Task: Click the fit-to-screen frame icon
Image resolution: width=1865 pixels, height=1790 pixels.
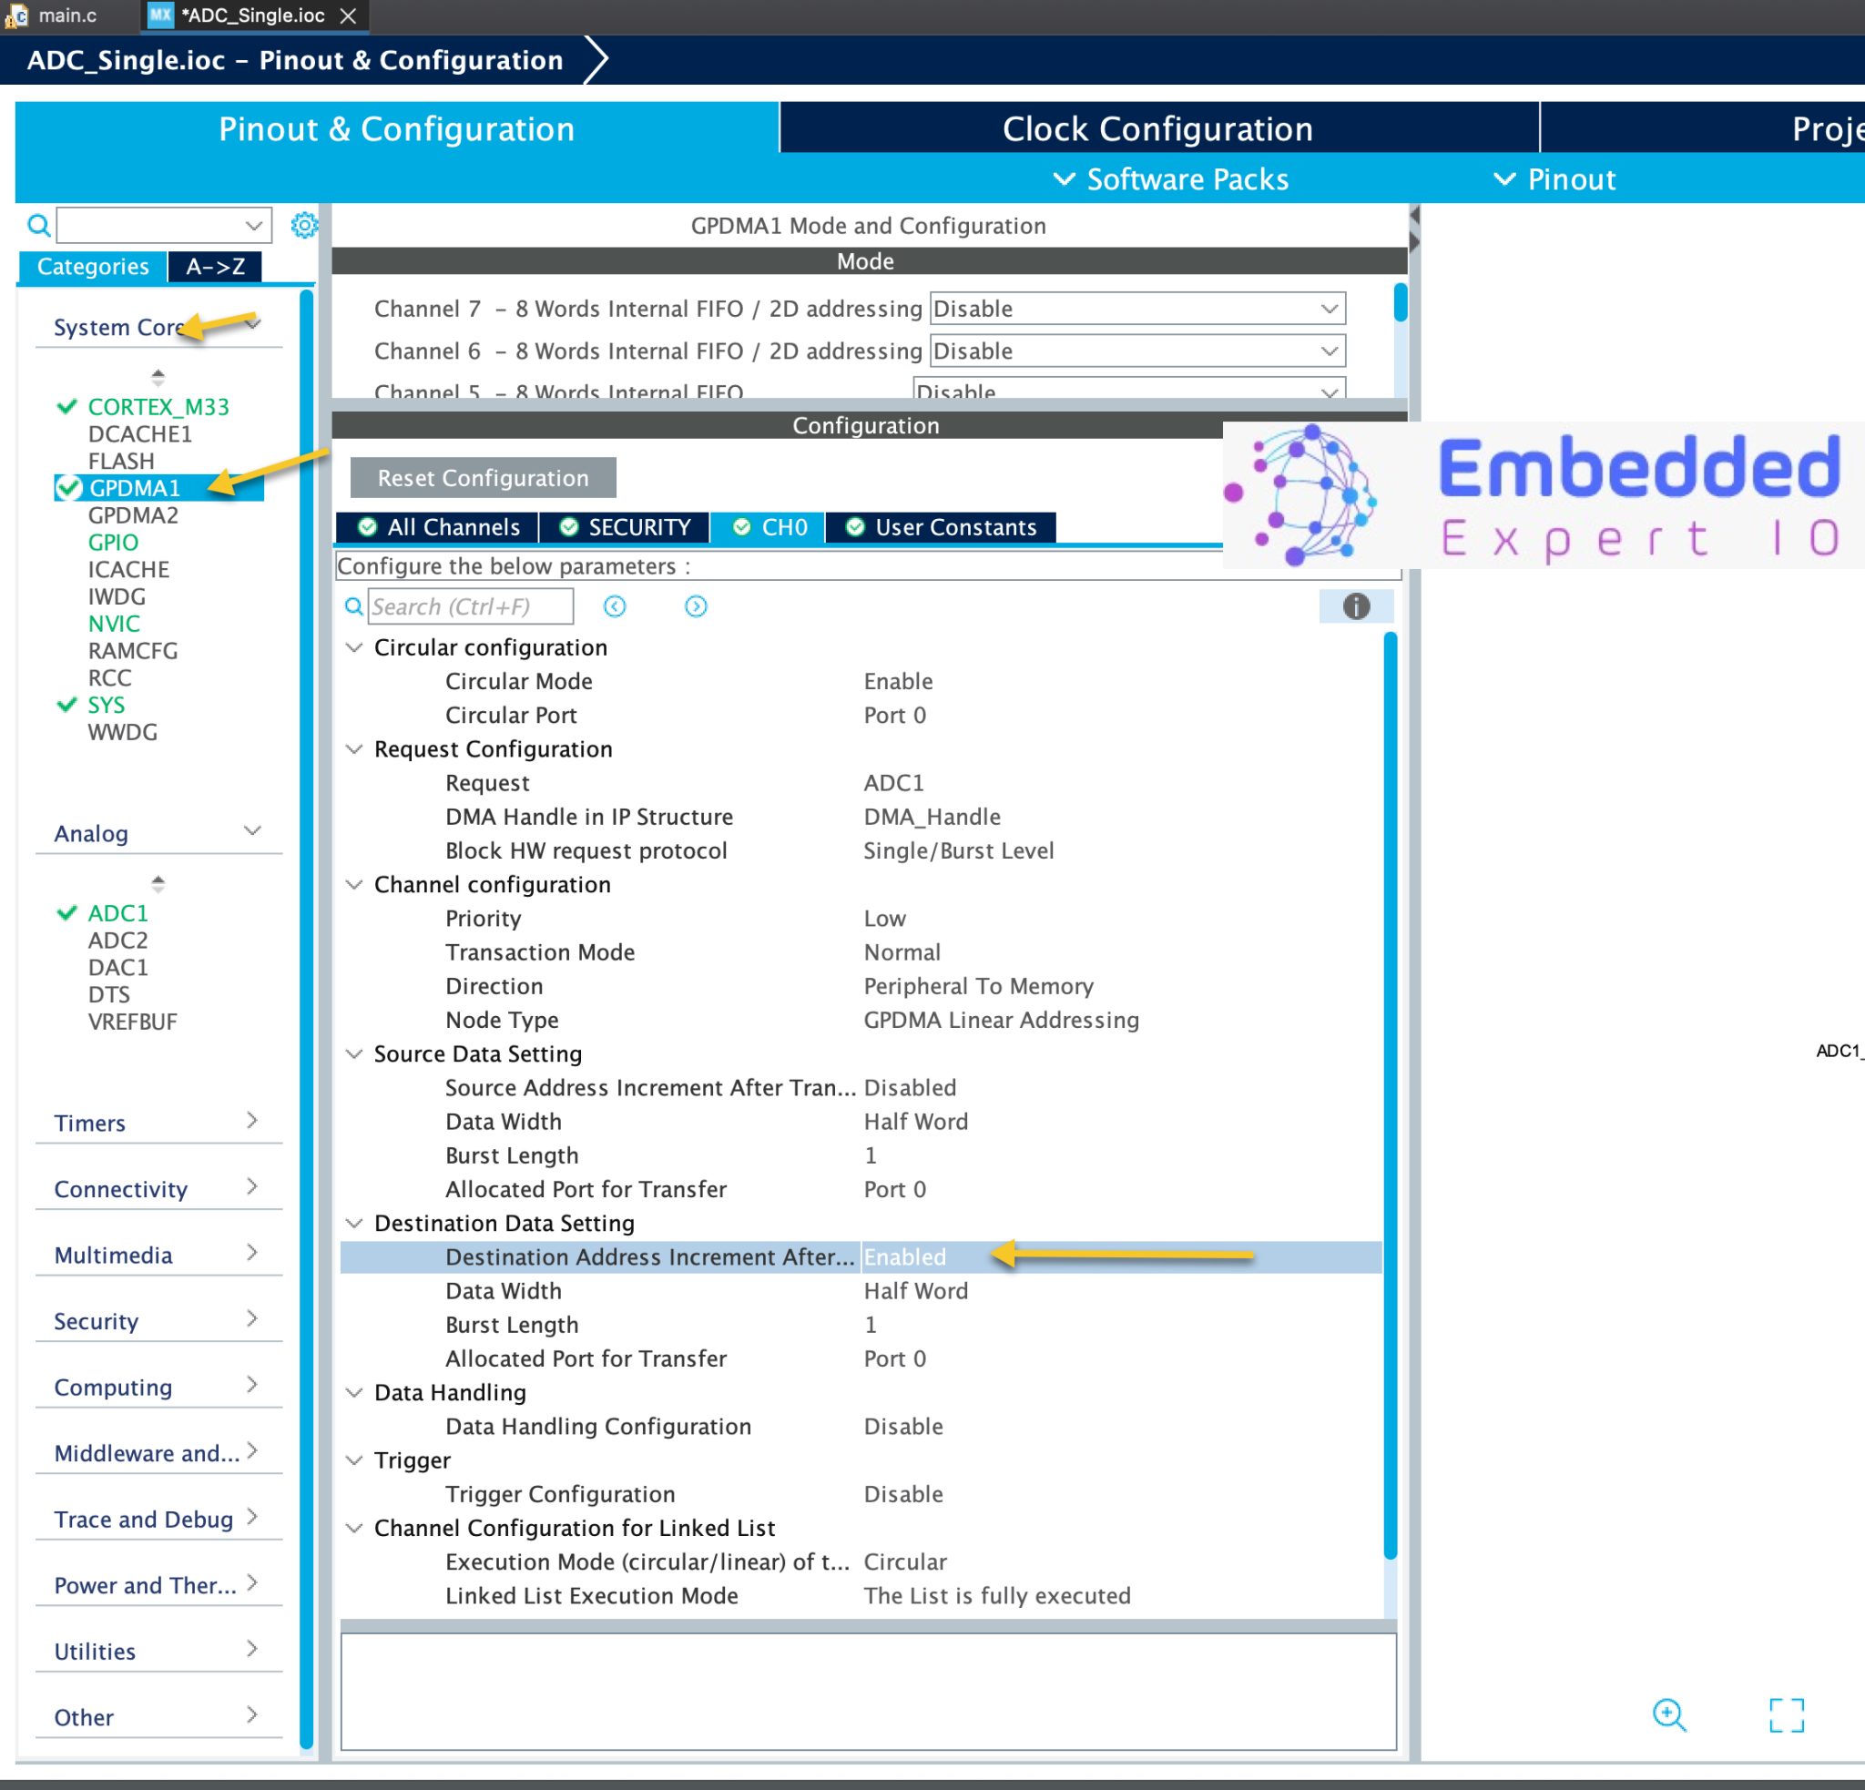Action: coord(1786,1714)
